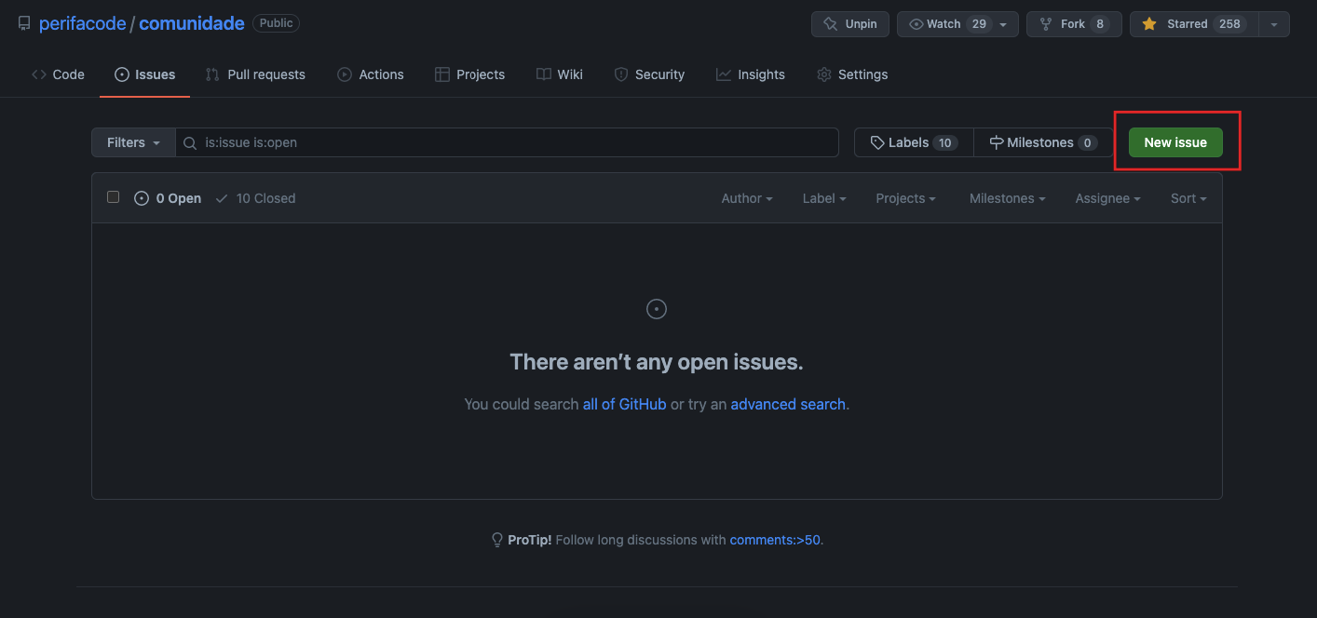Open the Projects tab

coord(469,74)
